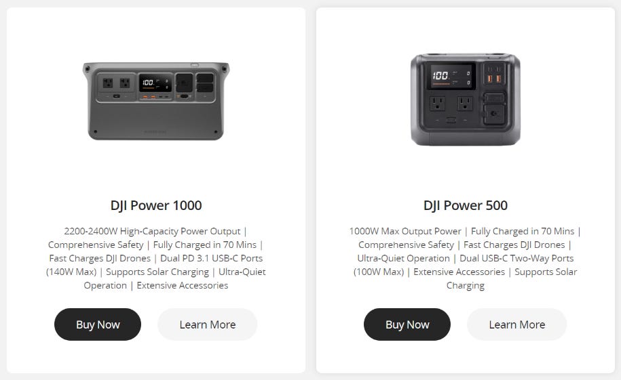This screenshot has height=380, width=621.
Task: Click Buy Now for DJI Power 500
Action: click(x=407, y=324)
